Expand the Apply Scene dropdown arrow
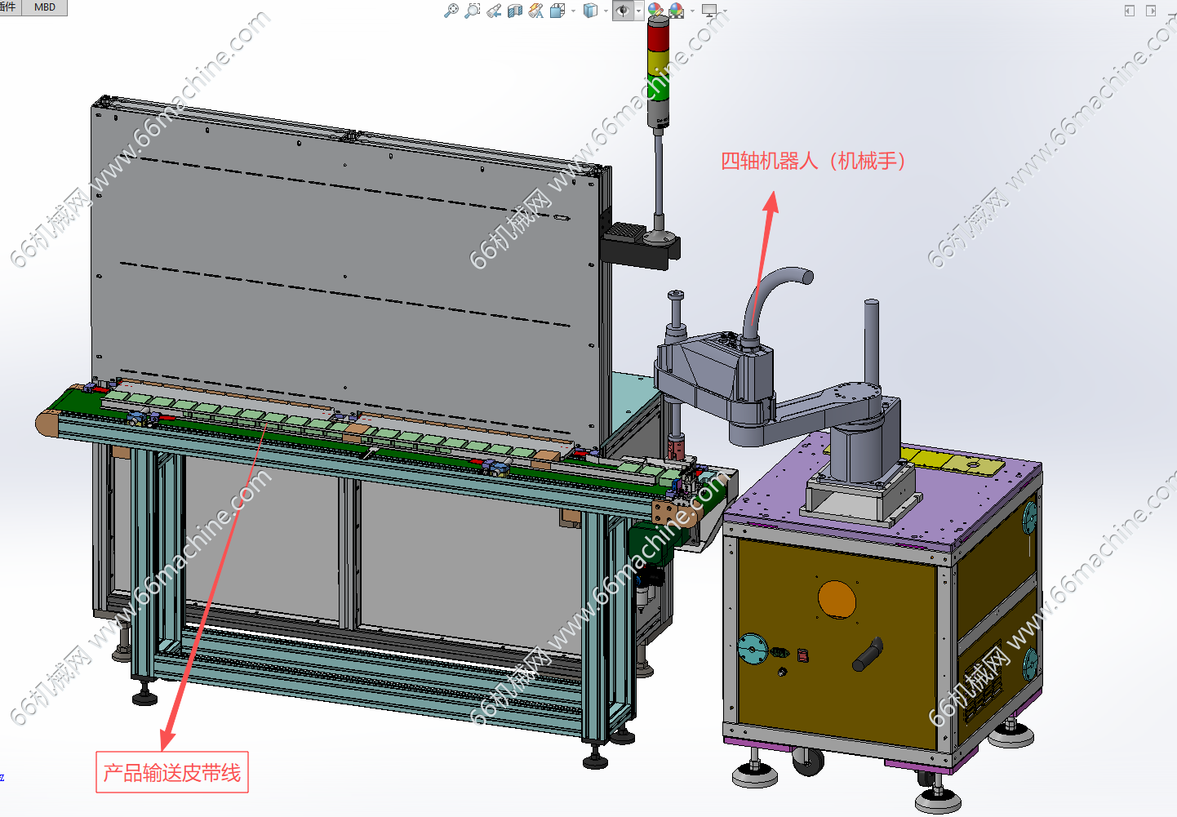The image size is (1177, 817). pyautogui.click(x=692, y=11)
